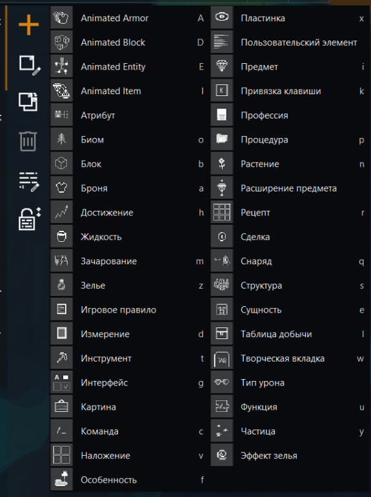This screenshot has width=371, height=497.
Task: Click the lock code icon in sidebar
Action: coord(30,219)
